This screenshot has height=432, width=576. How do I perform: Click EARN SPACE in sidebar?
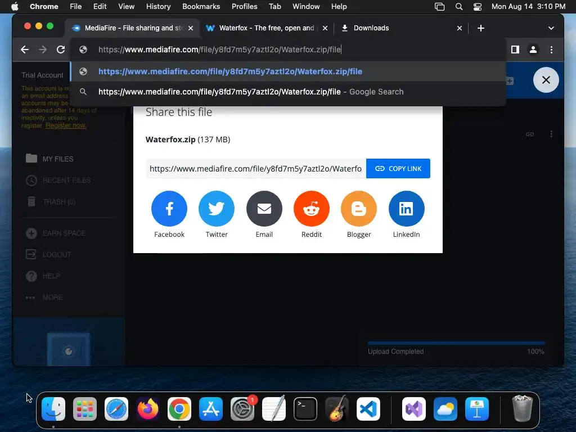click(56, 233)
